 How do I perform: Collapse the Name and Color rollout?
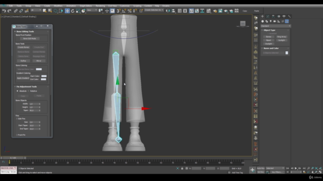(271, 48)
